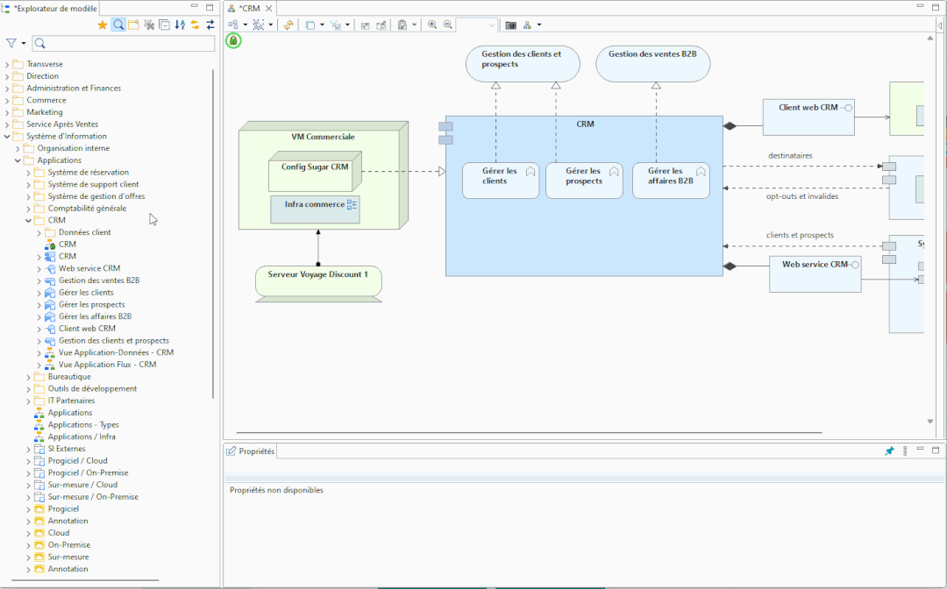This screenshot has height=589, width=947.
Task: Expand the Direction folder
Action: point(7,76)
